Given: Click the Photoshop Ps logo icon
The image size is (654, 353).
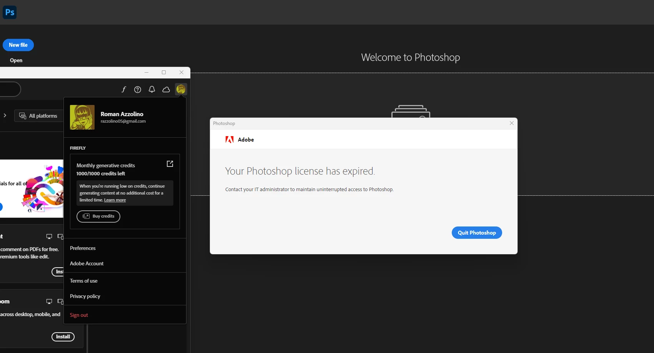Looking at the screenshot, I should pyautogui.click(x=10, y=12).
